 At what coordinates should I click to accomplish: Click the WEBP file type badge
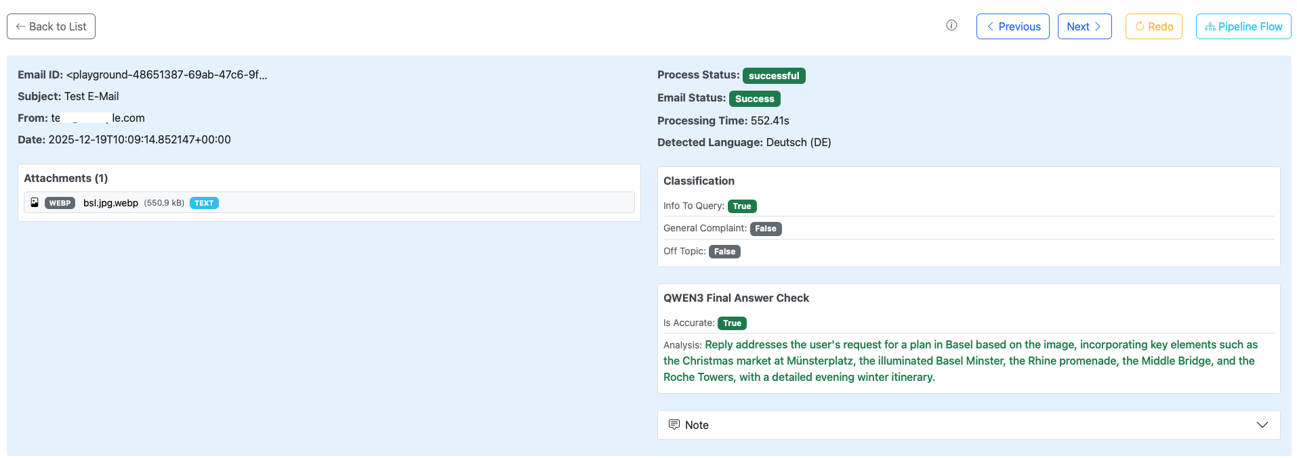click(x=60, y=203)
